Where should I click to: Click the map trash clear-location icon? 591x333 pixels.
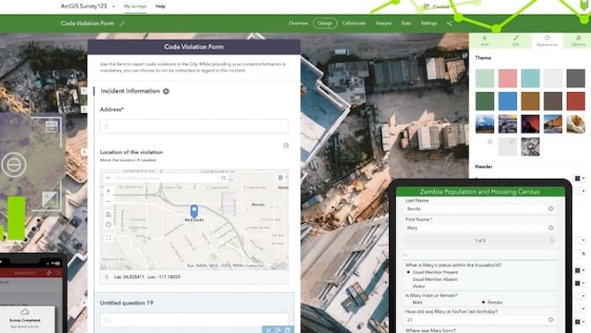point(280,178)
